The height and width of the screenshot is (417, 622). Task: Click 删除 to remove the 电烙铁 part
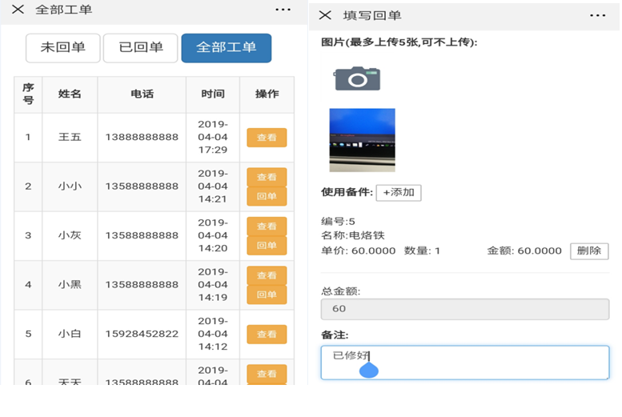tap(589, 251)
